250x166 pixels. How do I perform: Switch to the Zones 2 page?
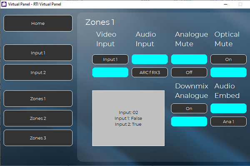(38, 118)
